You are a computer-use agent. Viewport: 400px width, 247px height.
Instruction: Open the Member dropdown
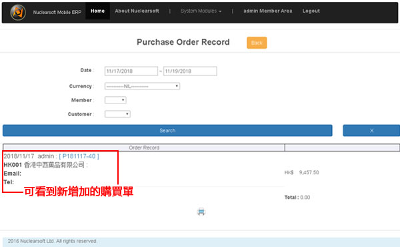coord(115,100)
